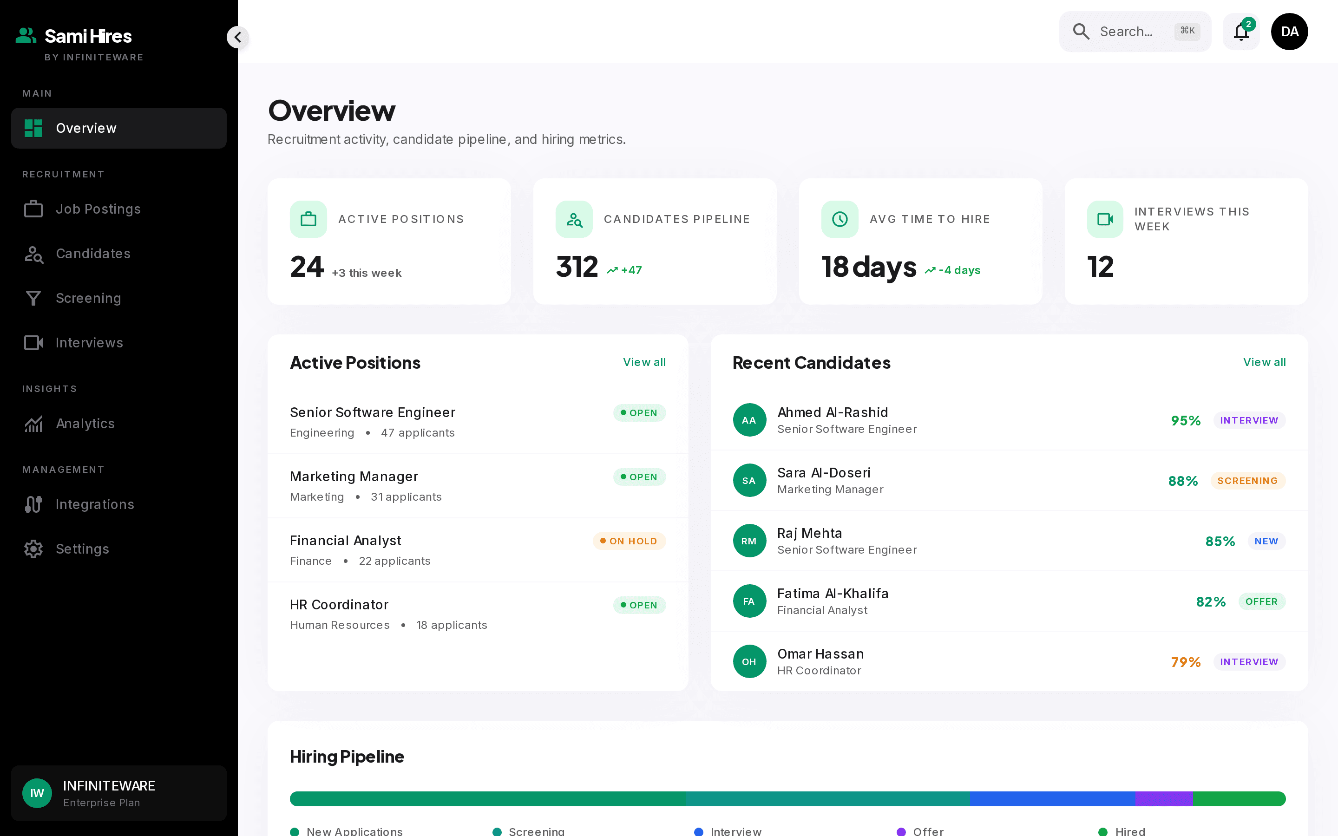Click the OPEN badge on HR Coordinator
Viewport: 1338px width, 836px height.
[x=639, y=606]
